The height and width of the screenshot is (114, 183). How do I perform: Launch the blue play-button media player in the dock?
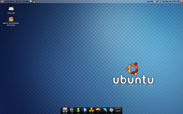click(85, 110)
